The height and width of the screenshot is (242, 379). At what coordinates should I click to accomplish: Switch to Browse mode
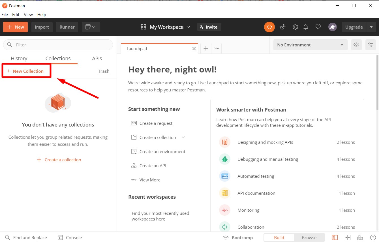pos(309,237)
